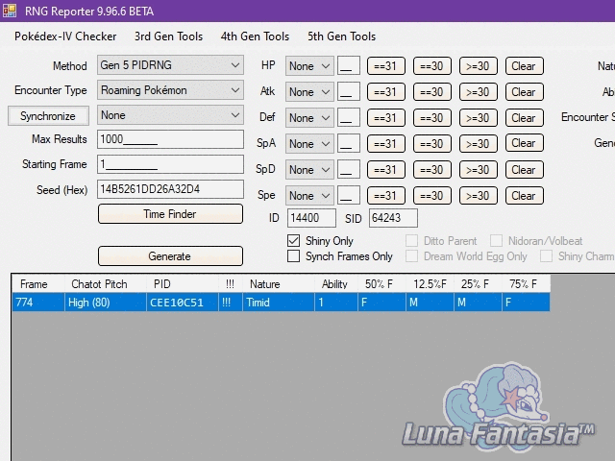
Task: Expand the Method dropdown showing Gen 5 PIDRNG
Action: point(170,65)
